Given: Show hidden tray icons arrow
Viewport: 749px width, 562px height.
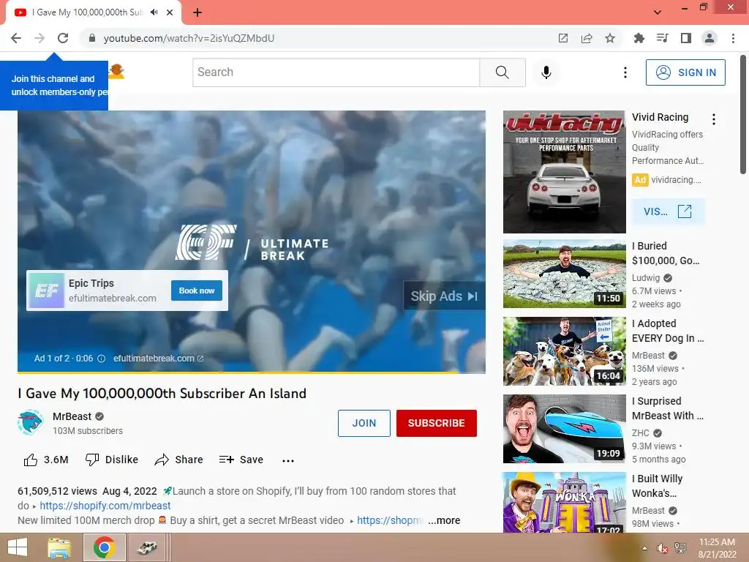Looking at the screenshot, I should pyautogui.click(x=644, y=548).
